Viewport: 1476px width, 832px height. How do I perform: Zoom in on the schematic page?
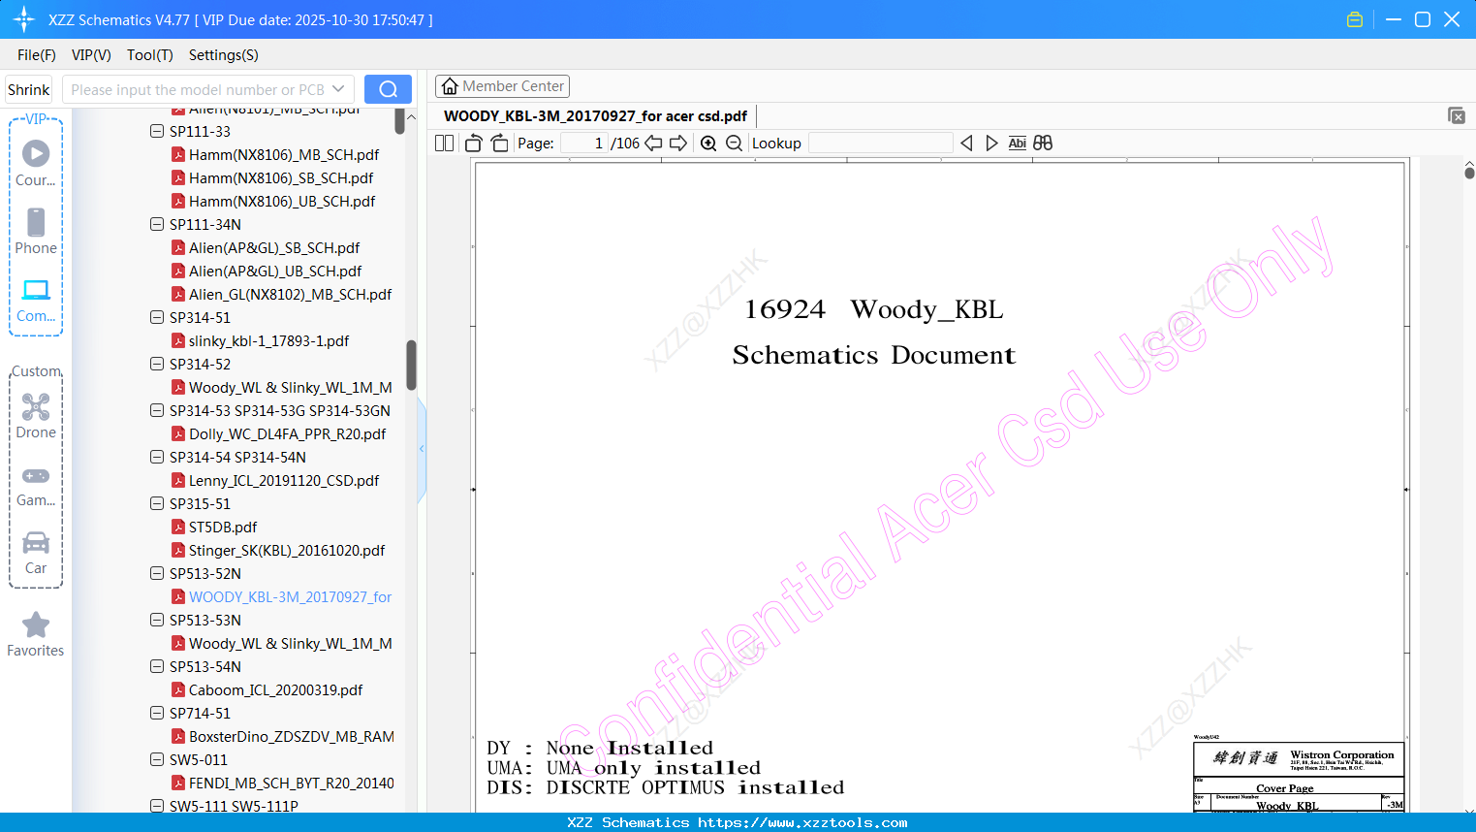tap(708, 144)
